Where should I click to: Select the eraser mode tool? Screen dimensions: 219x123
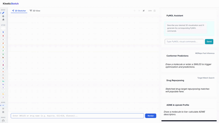pyautogui.click(x=3, y=20)
